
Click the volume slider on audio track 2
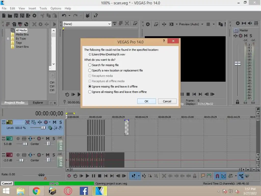(25, 144)
